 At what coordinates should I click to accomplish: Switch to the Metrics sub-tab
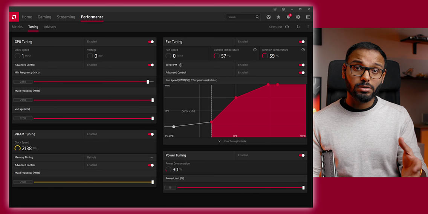click(17, 27)
